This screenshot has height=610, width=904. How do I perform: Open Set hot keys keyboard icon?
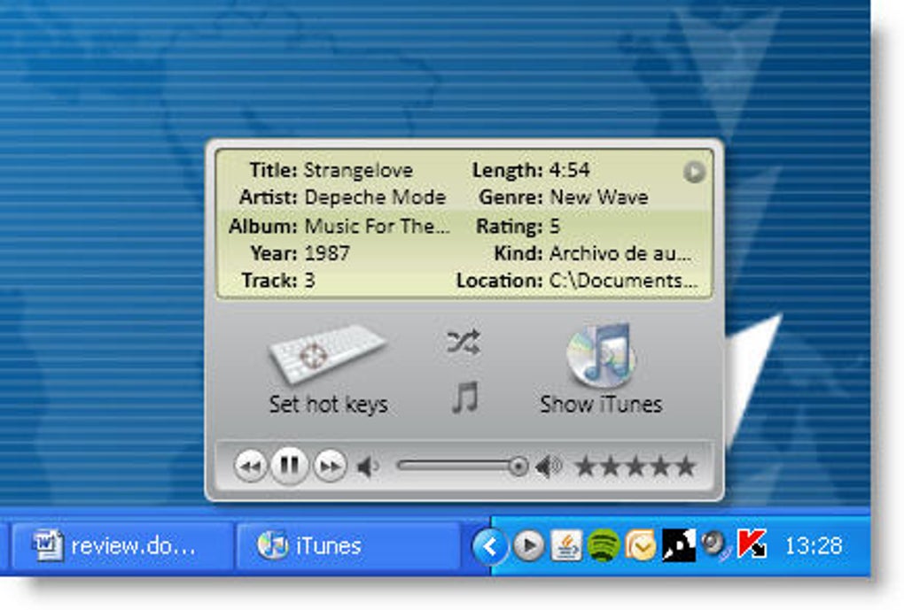pos(327,353)
